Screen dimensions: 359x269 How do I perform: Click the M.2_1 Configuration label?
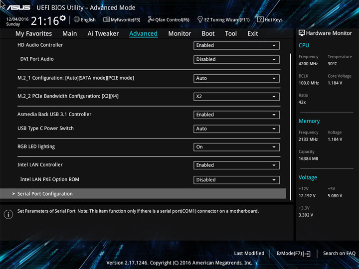(x=76, y=78)
